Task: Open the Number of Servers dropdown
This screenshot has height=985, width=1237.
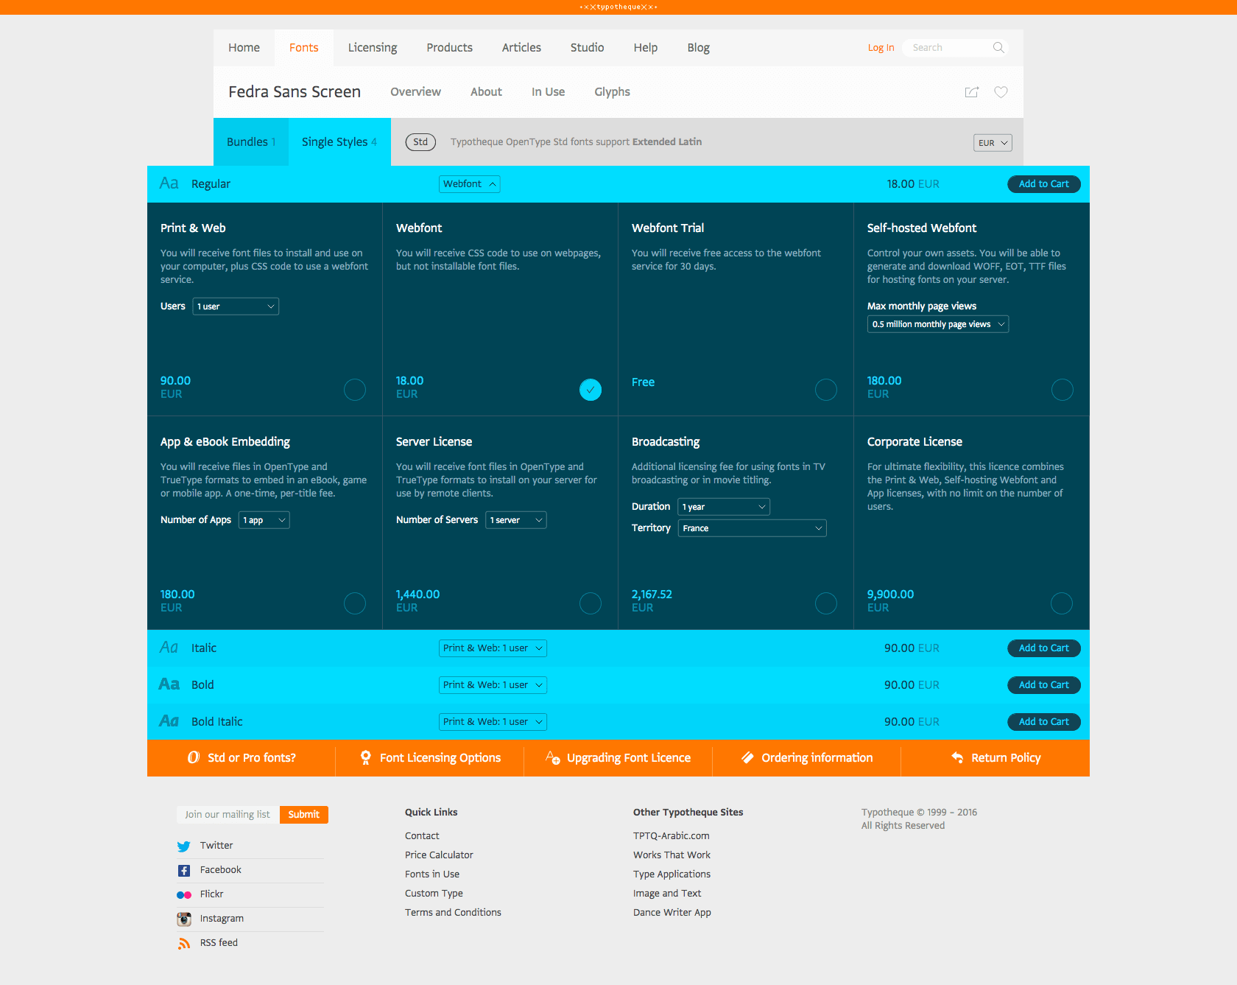Action: coord(516,520)
